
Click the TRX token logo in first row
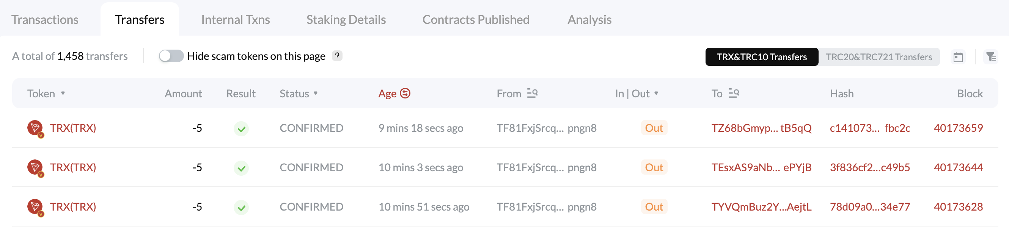tap(35, 128)
